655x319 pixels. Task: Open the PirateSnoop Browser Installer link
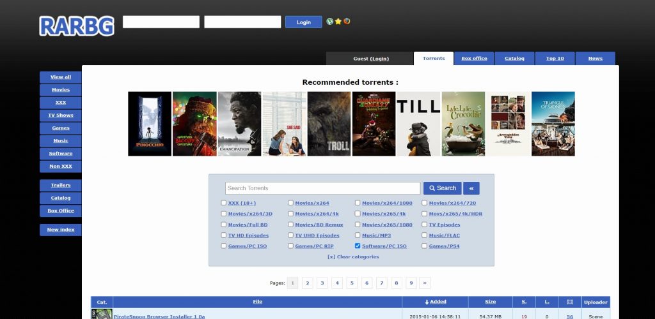[x=159, y=316]
